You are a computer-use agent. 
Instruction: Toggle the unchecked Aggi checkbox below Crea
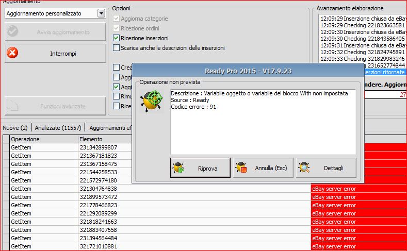116,77
